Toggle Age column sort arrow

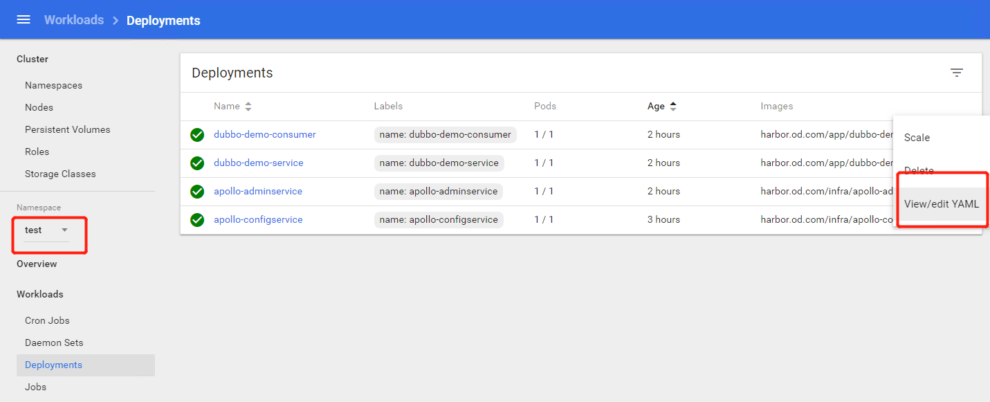coord(673,107)
